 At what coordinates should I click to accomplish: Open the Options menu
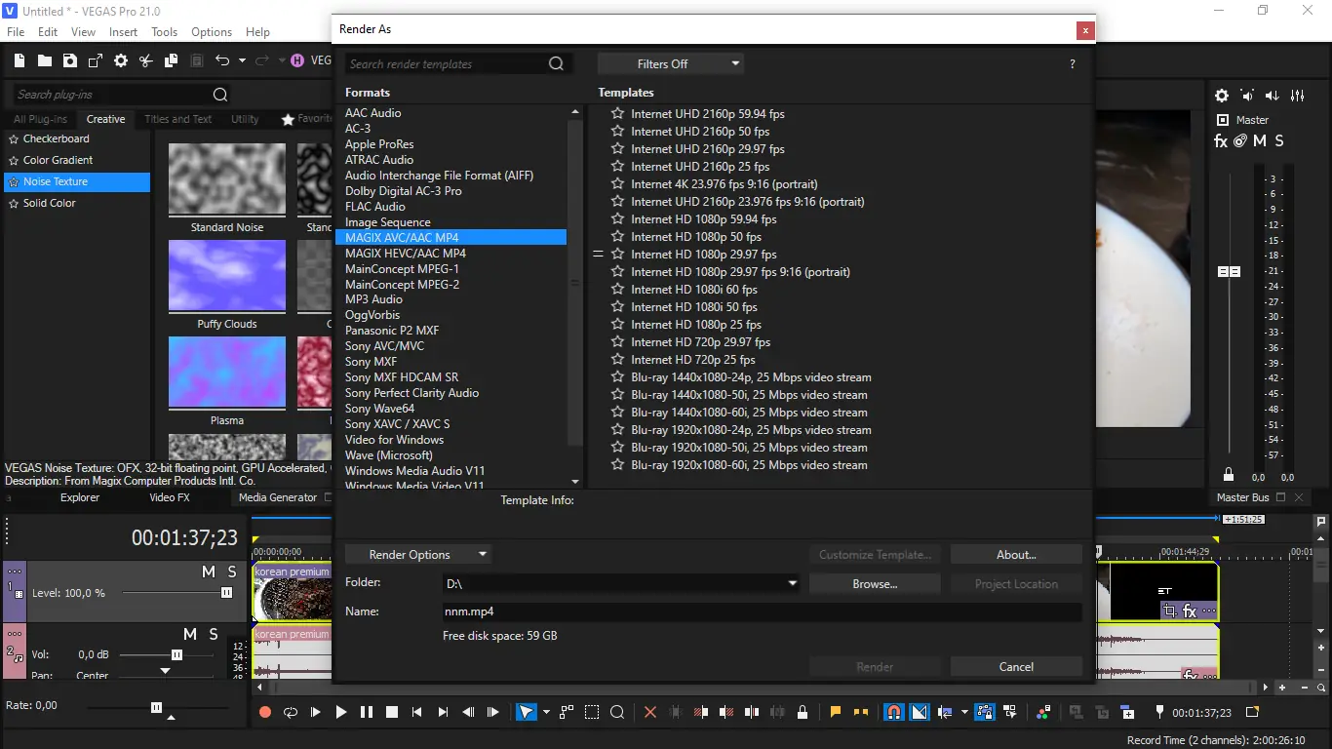coord(211,31)
